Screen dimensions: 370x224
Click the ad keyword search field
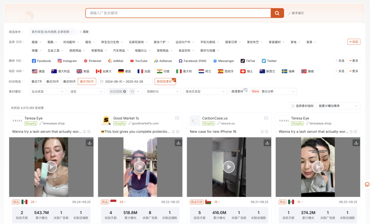(178, 13)
